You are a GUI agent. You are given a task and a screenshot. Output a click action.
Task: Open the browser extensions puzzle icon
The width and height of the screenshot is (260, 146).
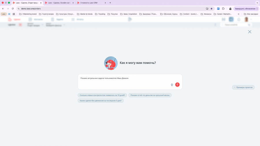223,9
